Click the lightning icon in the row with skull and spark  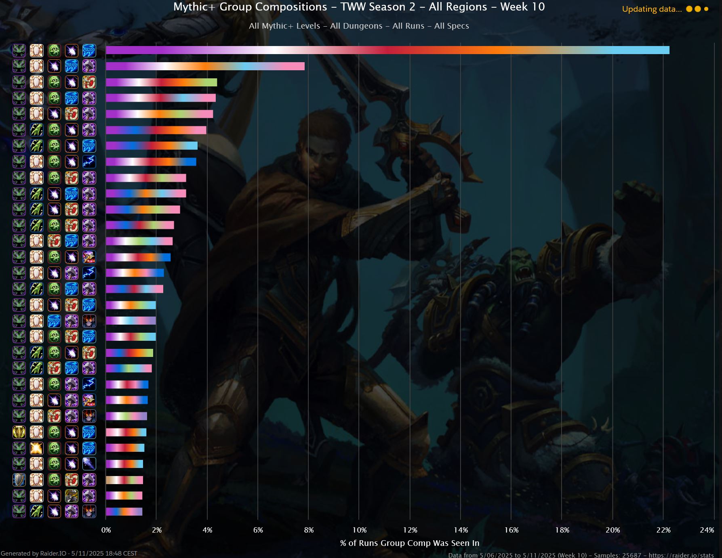tap(89, 162)
